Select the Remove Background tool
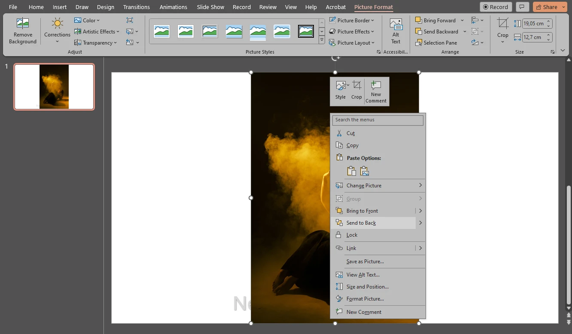572x334 pixels. point(23,30)
